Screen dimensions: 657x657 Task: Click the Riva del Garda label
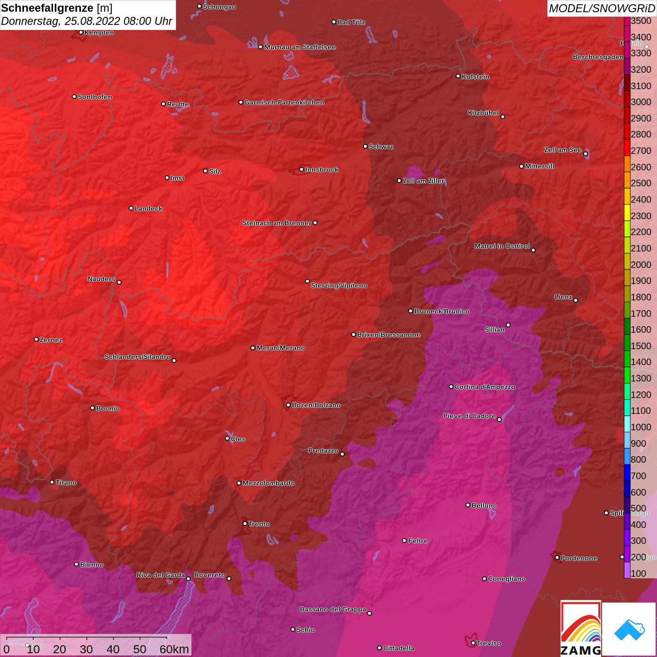coord(160,575)
